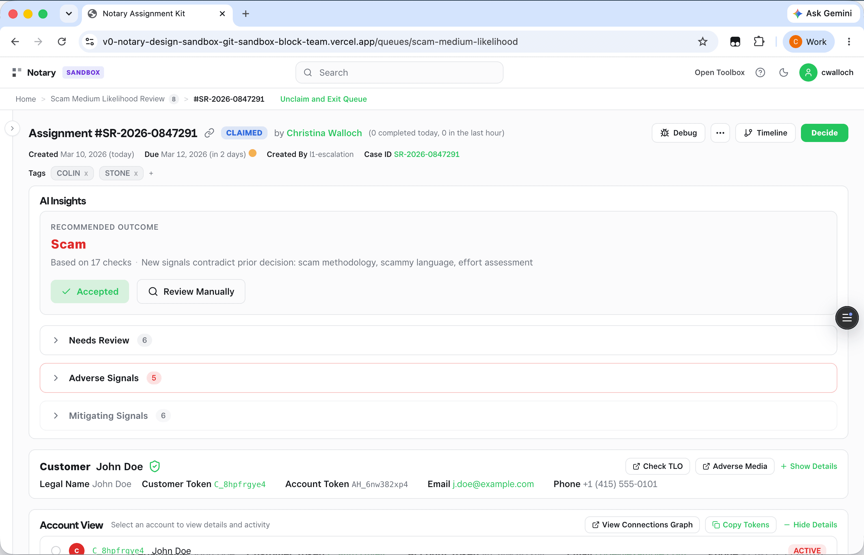Focus the Search field
Viewport: 864px width, 555px height.
click(399, 72)
